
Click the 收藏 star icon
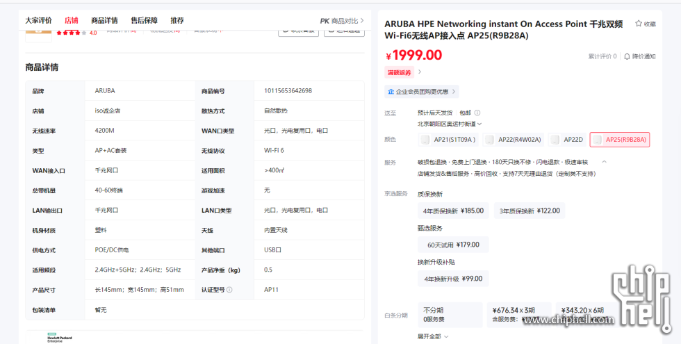point(639,24)
